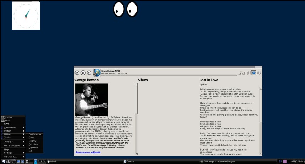The image size is (305, 164).
Task: Adjust the volume level bars
Action: 245,73
